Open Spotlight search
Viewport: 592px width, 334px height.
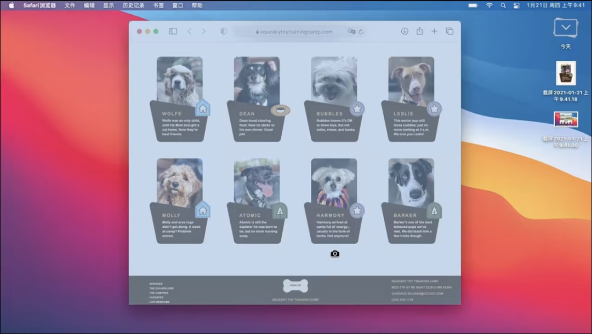503,5
